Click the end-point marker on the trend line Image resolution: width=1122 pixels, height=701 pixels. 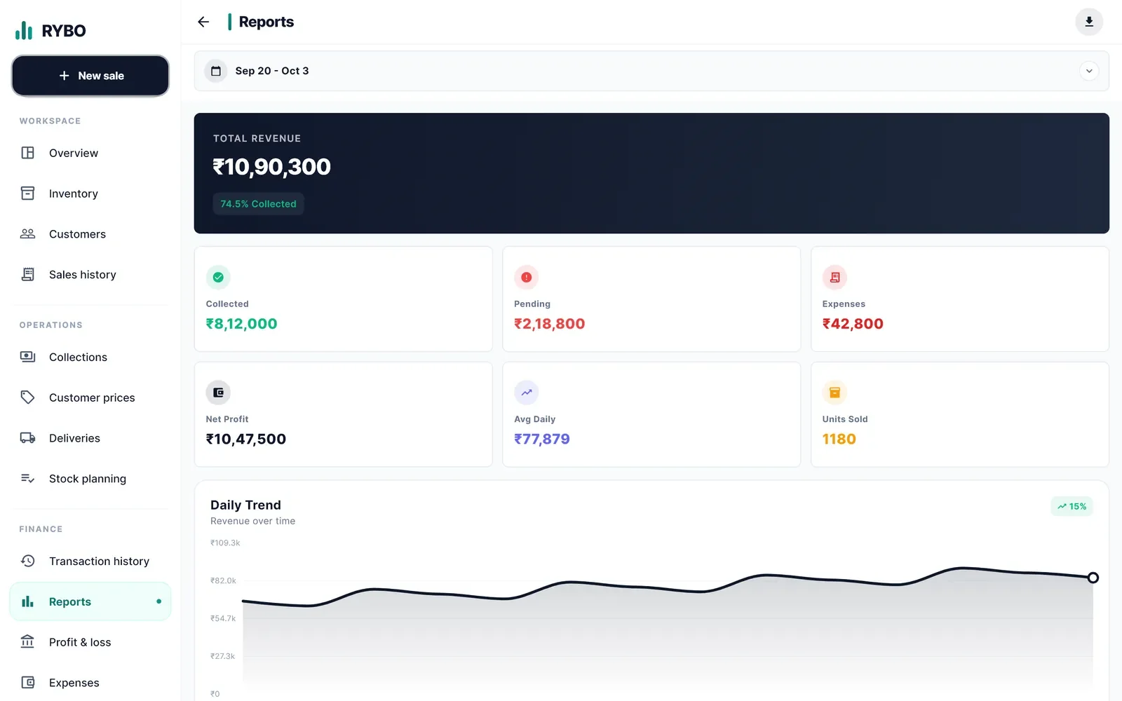(x=1093, y=578)
